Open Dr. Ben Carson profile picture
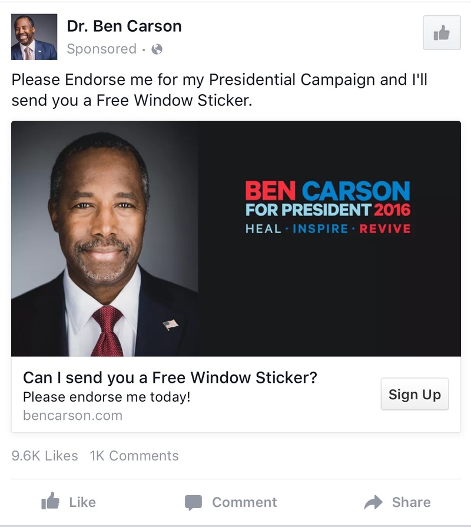 tap(34, 37)
